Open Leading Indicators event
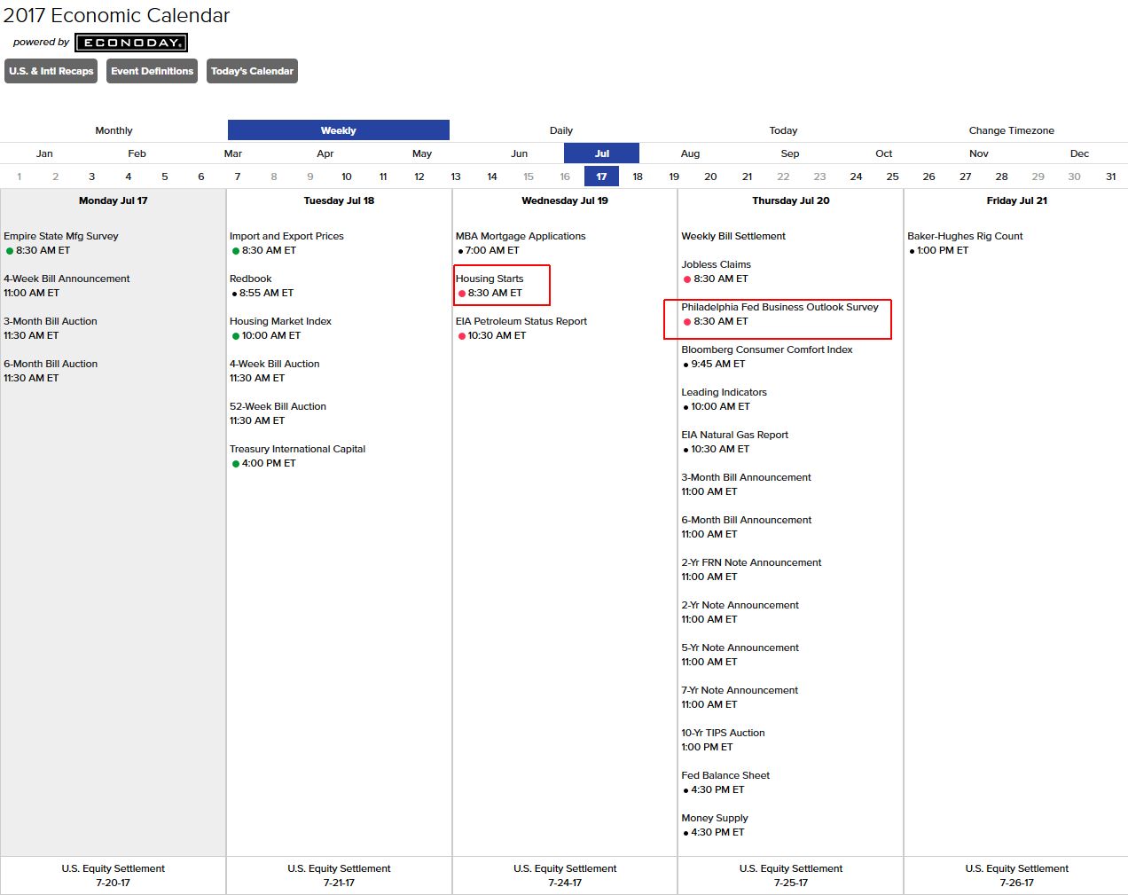1128x895 pixels. click(724, 392)
